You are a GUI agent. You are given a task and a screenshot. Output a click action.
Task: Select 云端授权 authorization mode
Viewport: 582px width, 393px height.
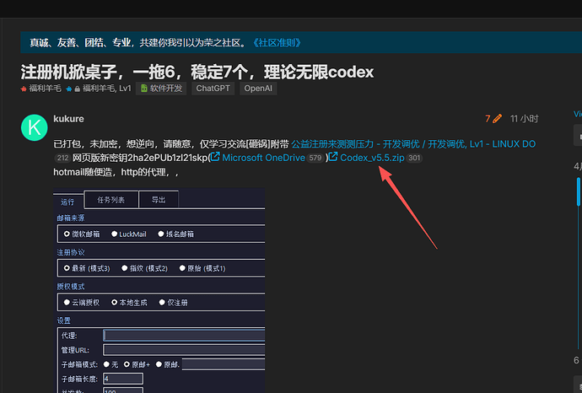(x=82, y=303)
